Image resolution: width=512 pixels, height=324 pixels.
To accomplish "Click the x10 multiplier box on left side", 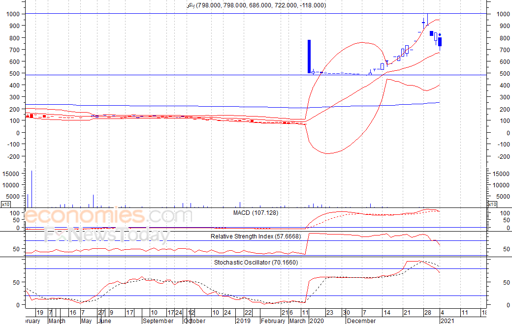I will pyautogui.click(x=5, y=205).
